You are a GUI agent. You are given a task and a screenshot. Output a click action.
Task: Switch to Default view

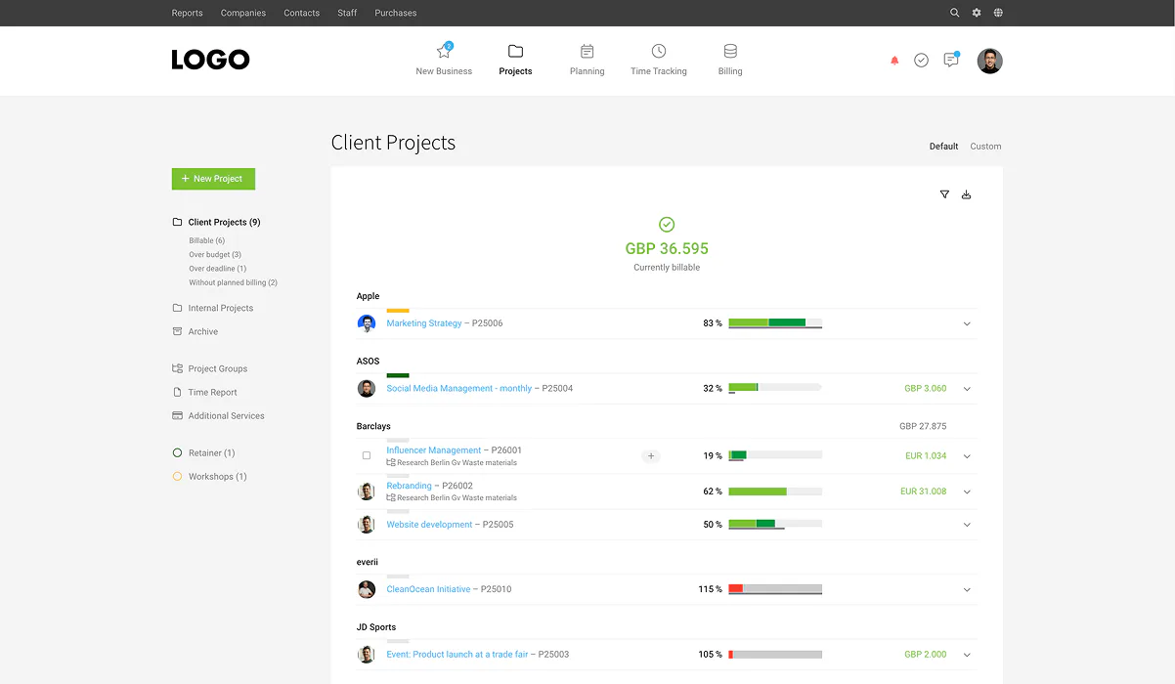click(943, 147)
